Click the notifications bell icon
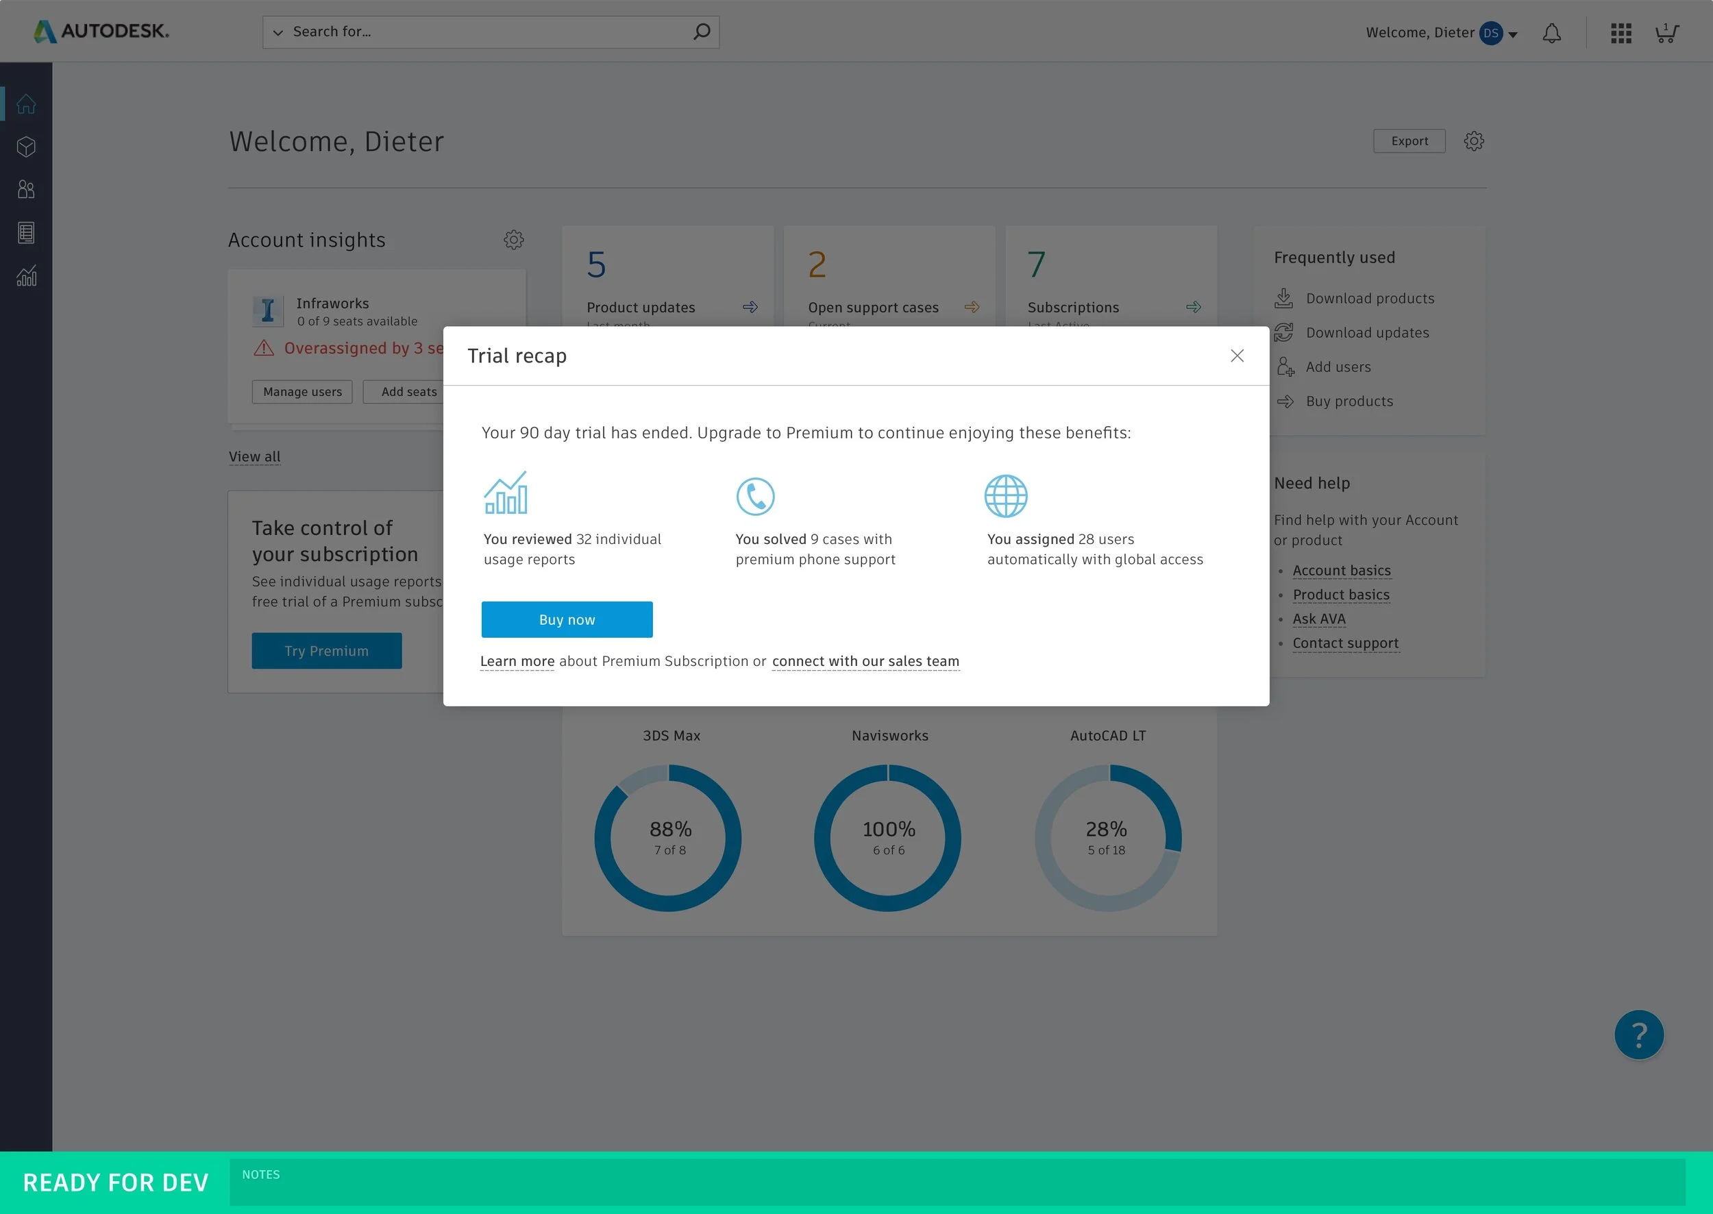The width and height of the screenshot is (1713, 1214). [x=1551, y=33]
